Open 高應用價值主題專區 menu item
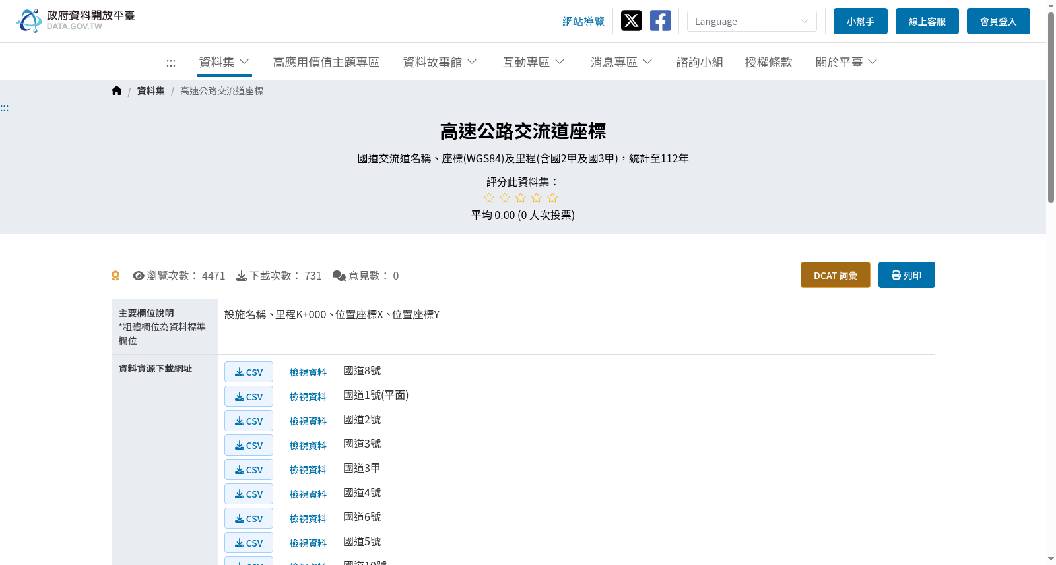This screenshot has height=565, width=1056. coord(326,62)
